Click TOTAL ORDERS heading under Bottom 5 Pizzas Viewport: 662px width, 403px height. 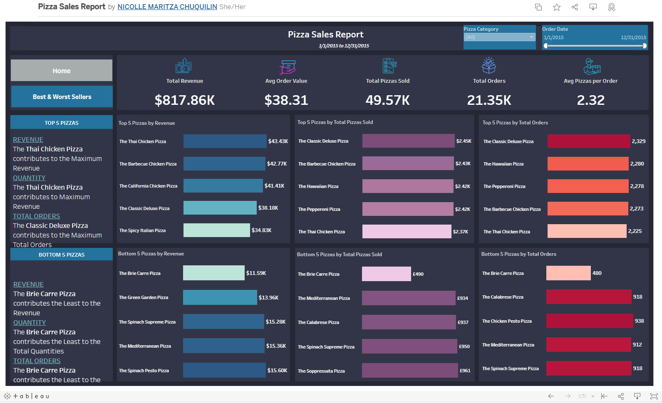coord(37,361)
